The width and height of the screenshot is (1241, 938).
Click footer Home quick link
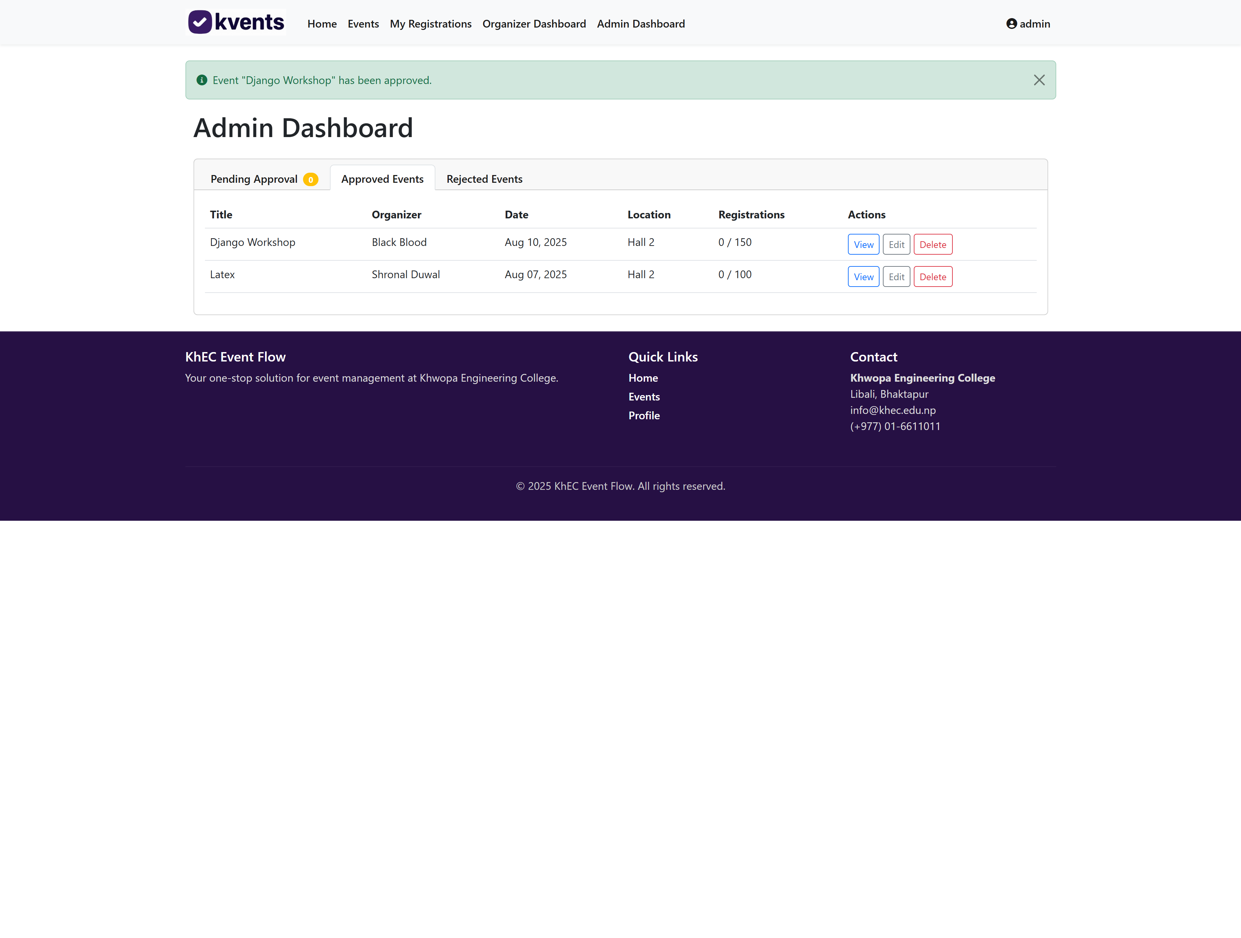643,378
